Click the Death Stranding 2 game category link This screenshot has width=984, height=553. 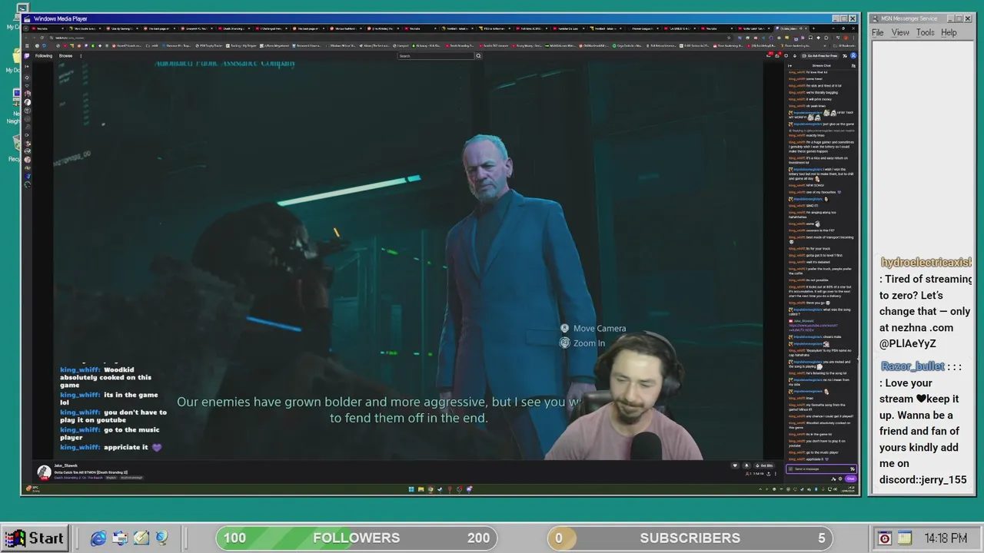coord(78,478)
